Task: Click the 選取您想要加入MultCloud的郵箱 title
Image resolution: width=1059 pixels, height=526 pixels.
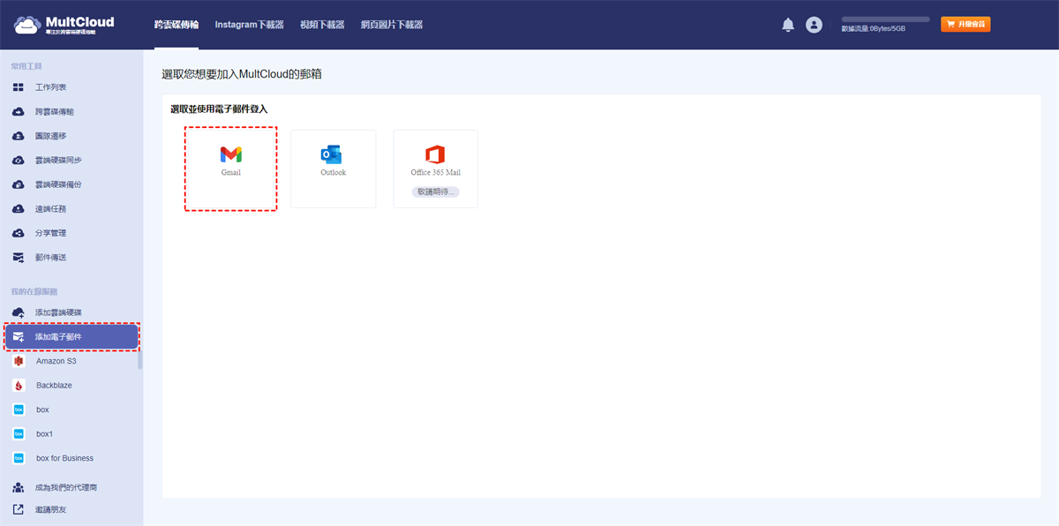Action: click(x=242, y=74)
